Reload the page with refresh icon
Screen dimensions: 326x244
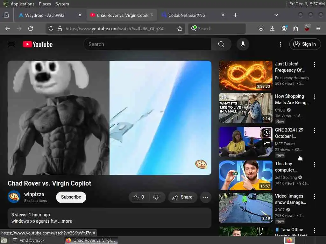tap(31, 29)
